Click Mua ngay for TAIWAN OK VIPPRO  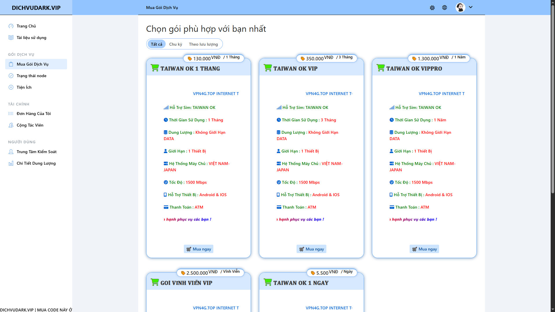(424, 249)
